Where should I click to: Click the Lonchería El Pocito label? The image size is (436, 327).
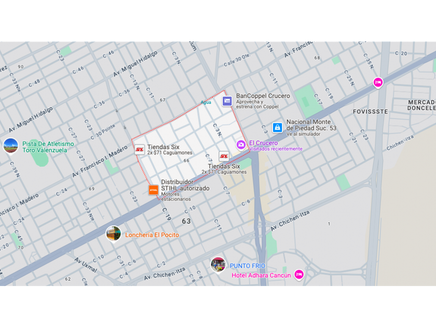click(x=152, y=235)
